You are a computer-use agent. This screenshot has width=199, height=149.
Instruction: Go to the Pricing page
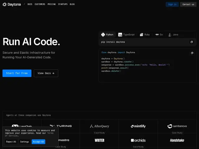[x=52, y=4]
